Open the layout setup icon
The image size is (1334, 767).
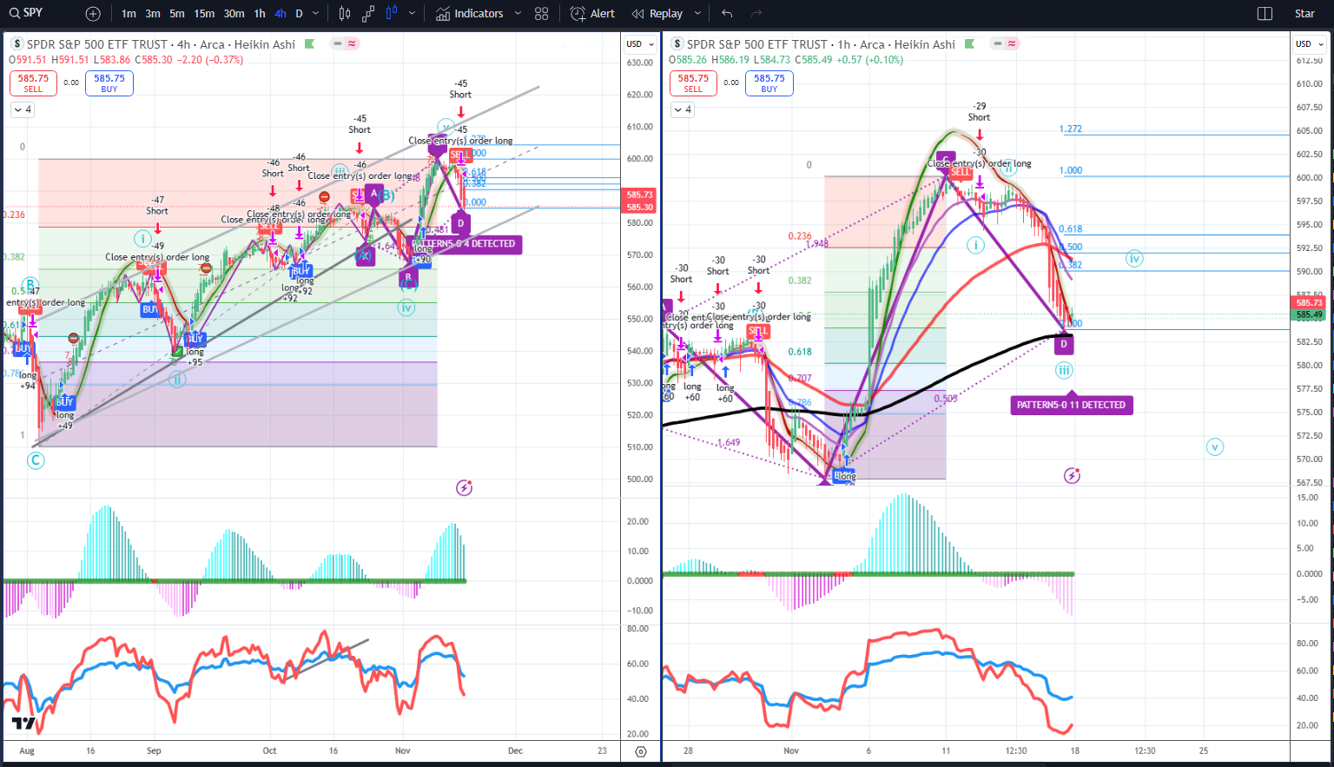[1265, 14]
